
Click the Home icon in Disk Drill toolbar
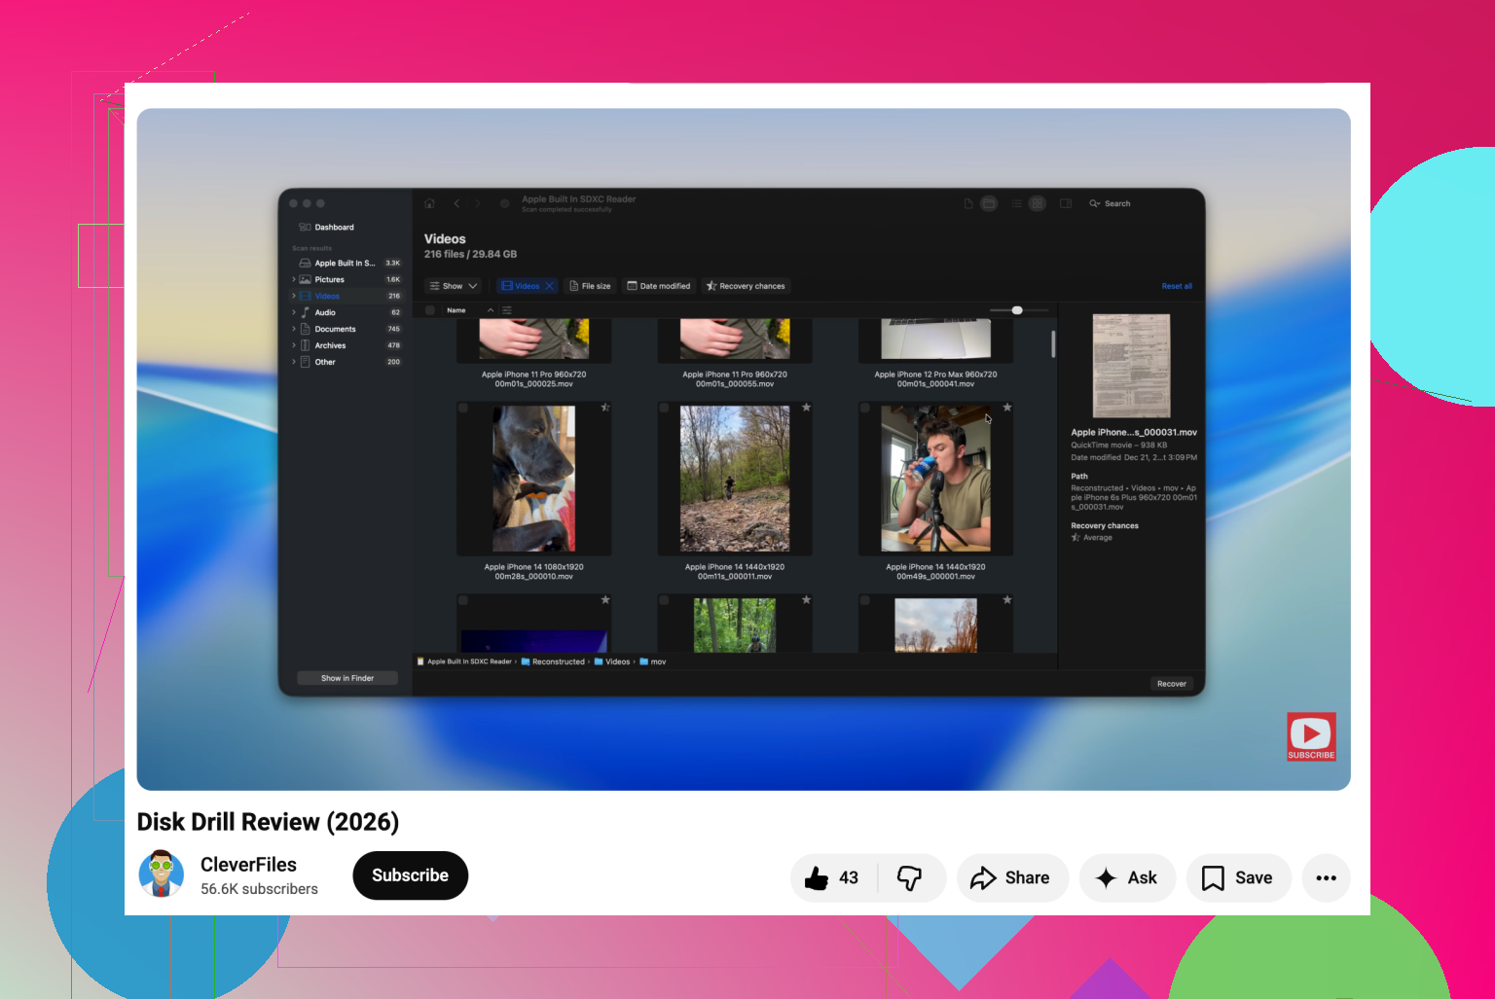(x=429, y=203)
